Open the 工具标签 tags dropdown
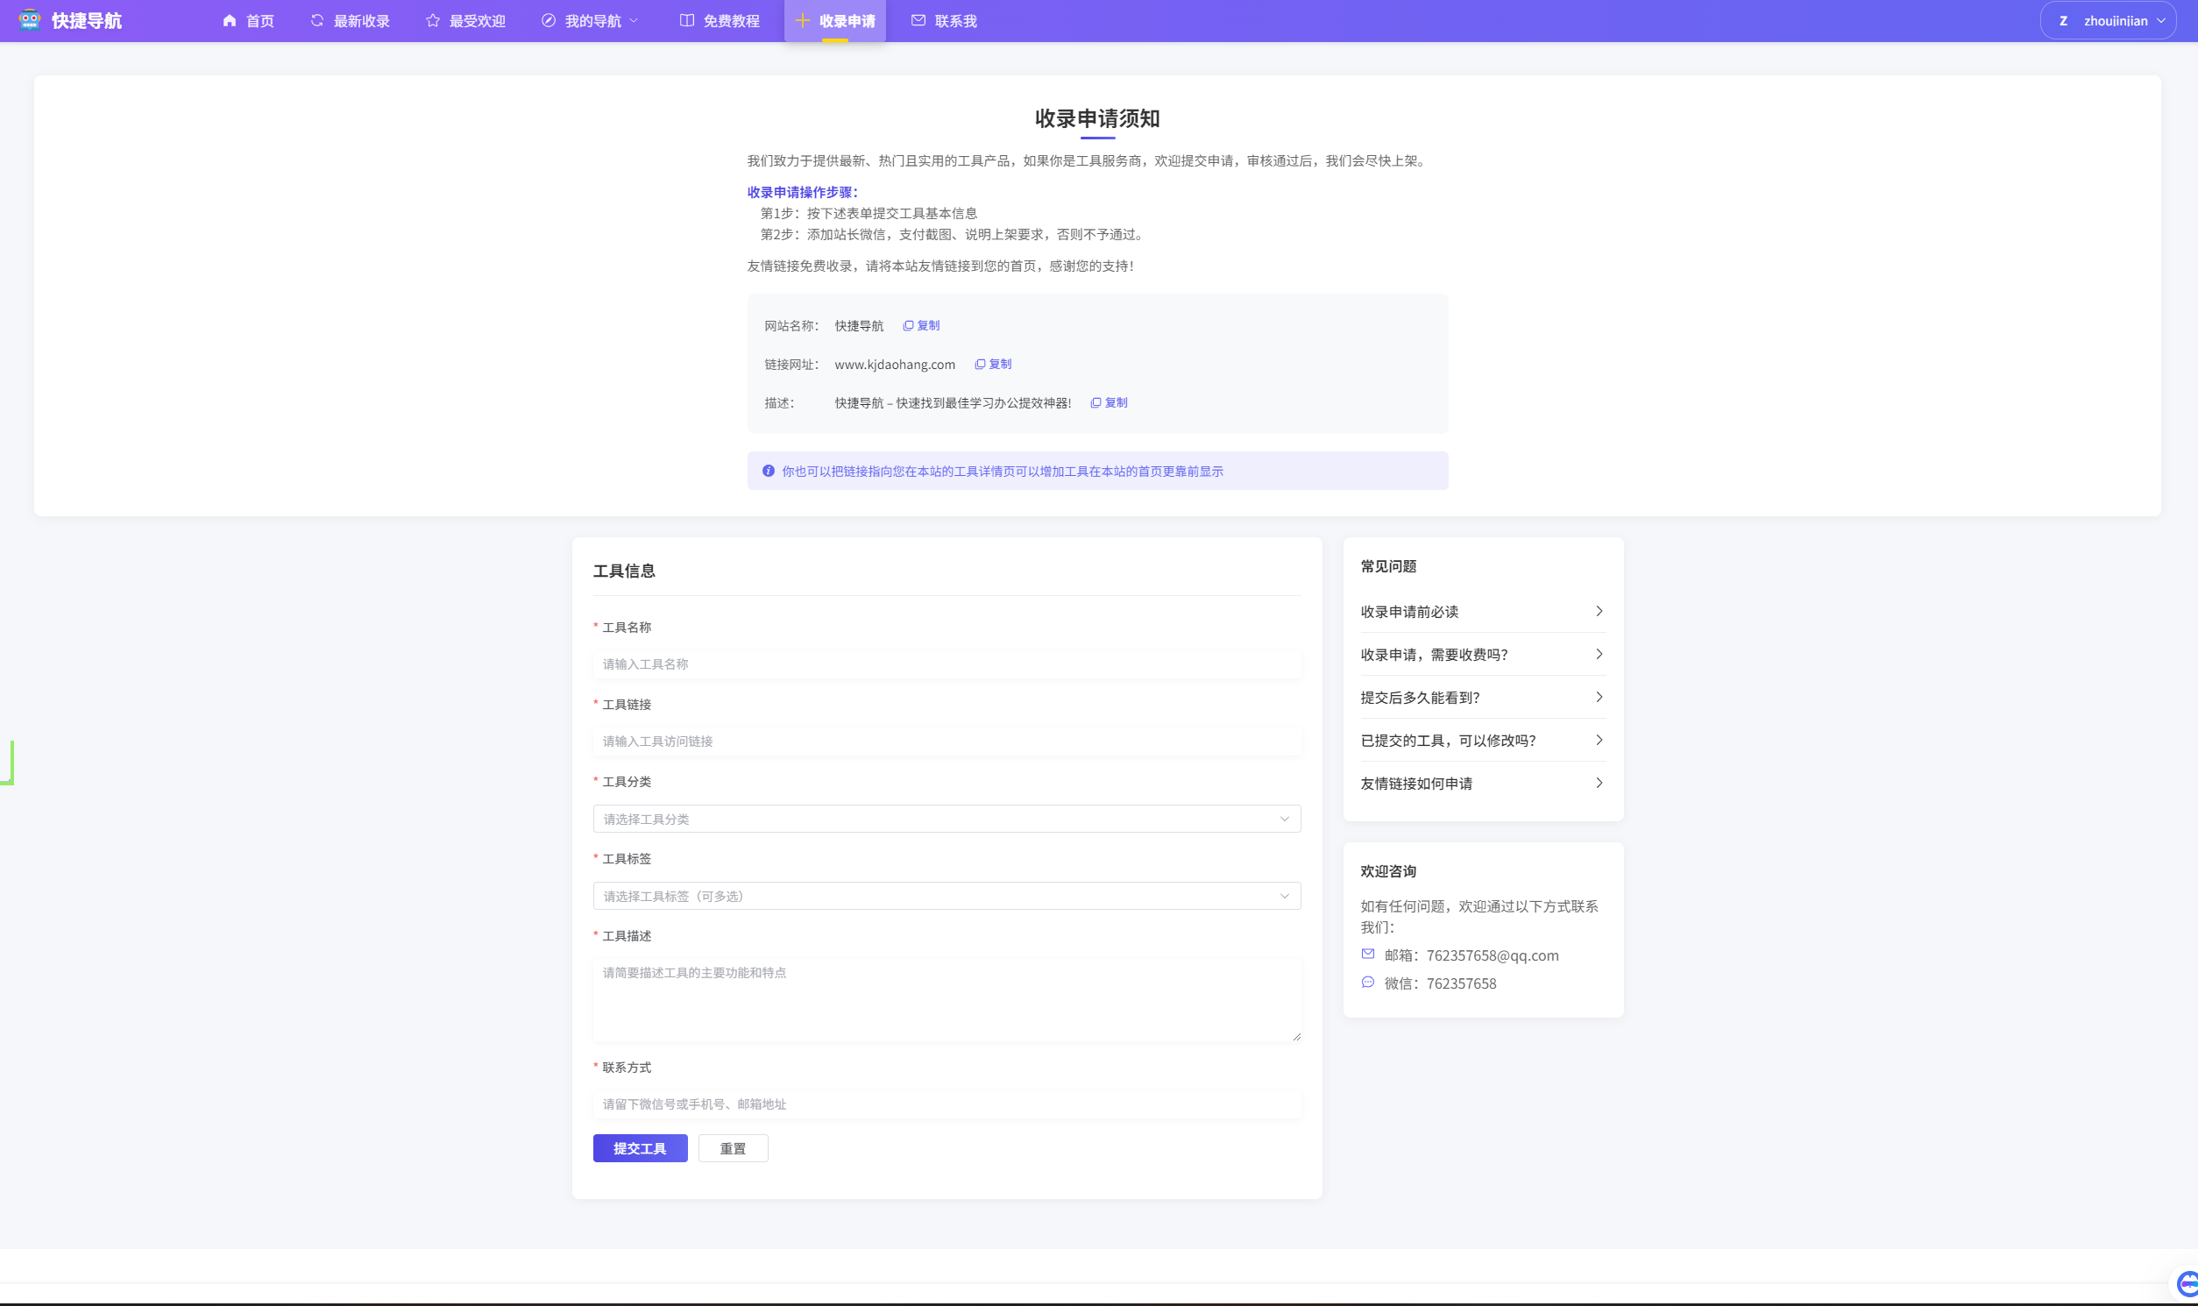2198x1306 pixels. (x=946, y=896)
